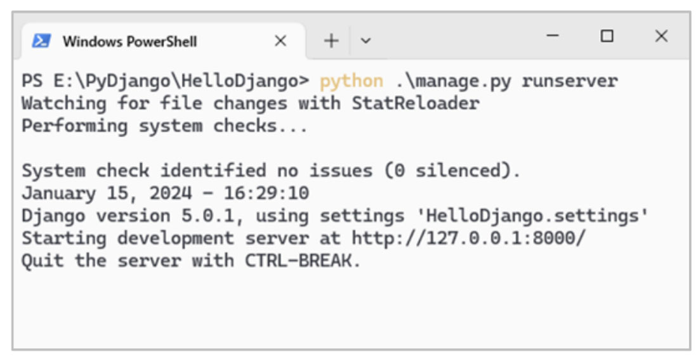Click the PowerShell icon on the tab

pyautogui.click(x=42, y=41)
